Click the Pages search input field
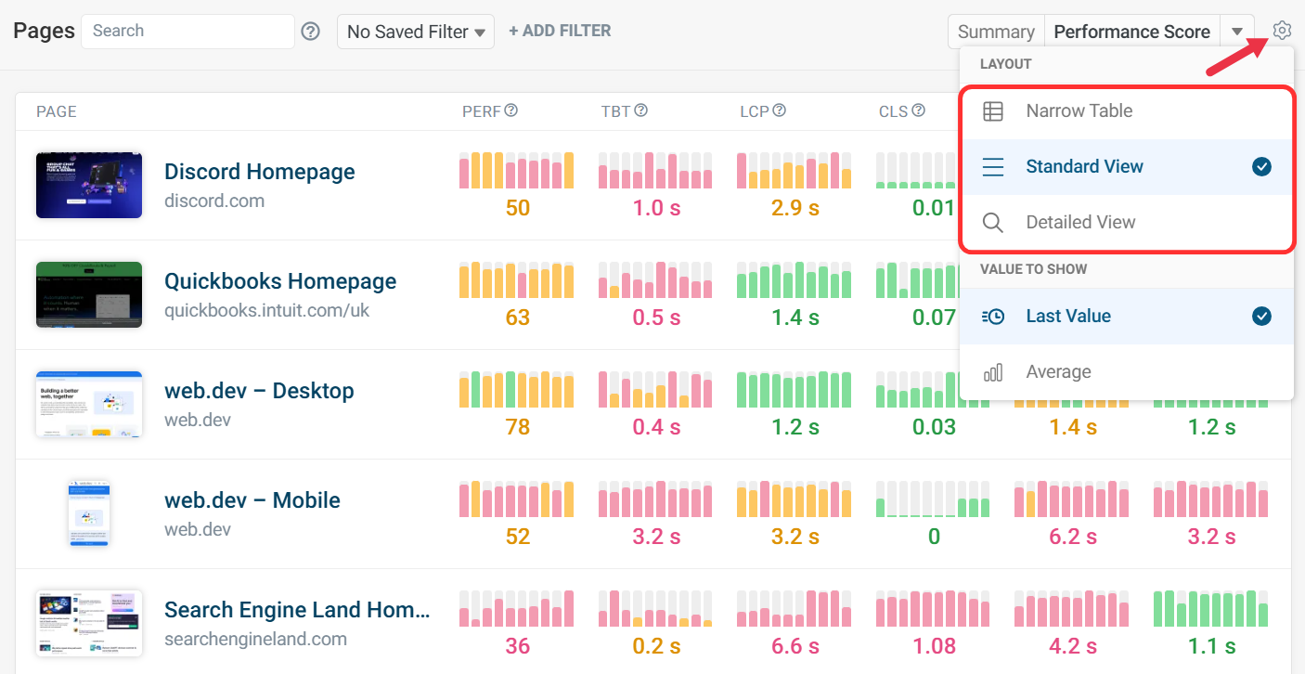 point(187,32)
